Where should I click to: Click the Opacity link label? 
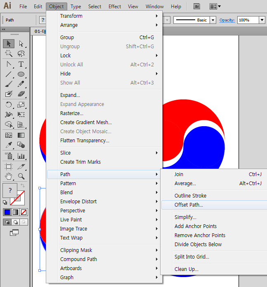click(x=227, y=20)
